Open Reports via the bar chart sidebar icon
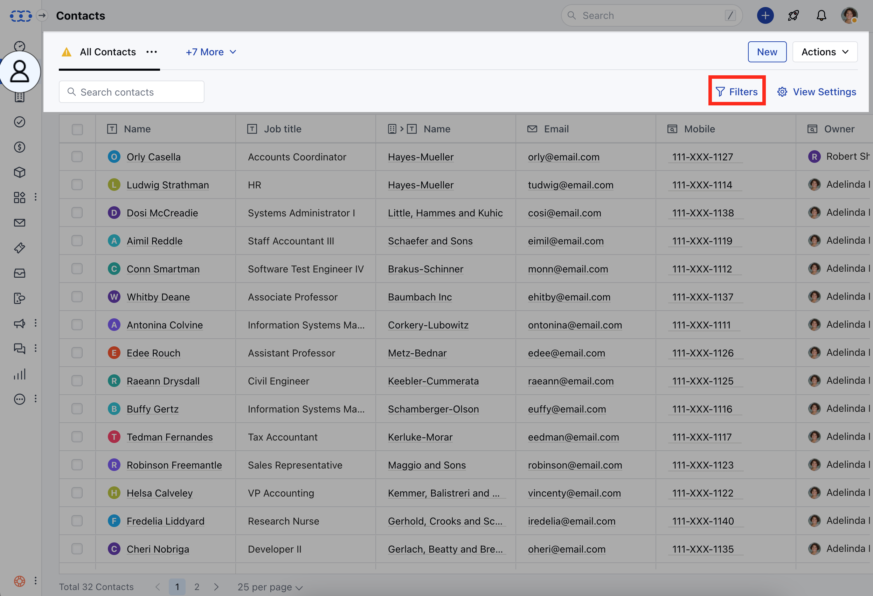 coord(20,374)
